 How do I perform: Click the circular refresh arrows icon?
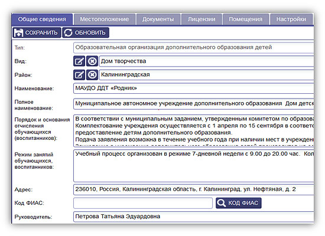68,32
